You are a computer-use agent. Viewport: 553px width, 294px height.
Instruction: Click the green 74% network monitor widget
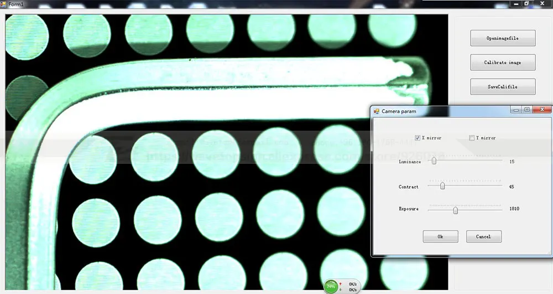click(331, 286)
